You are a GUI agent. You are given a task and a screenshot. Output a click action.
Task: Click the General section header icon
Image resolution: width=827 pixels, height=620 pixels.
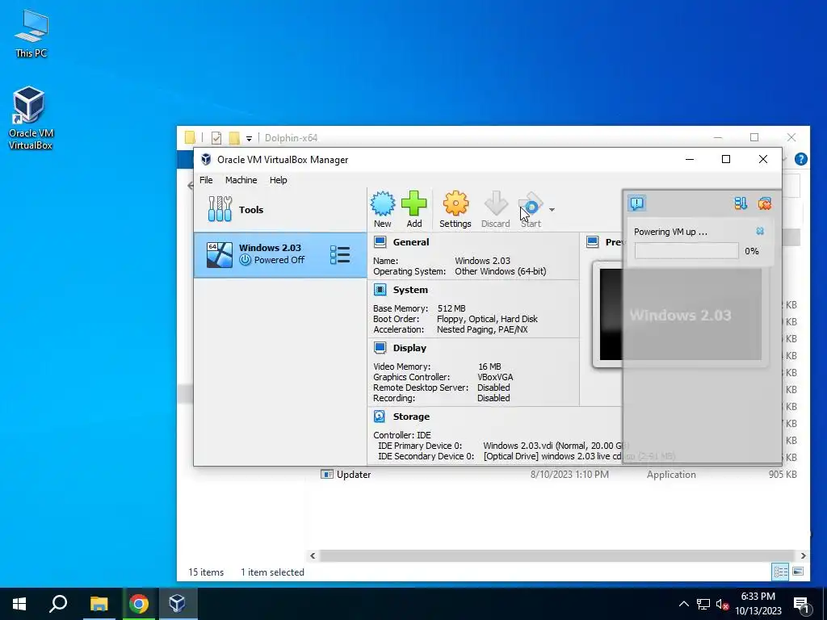(380, 242)
